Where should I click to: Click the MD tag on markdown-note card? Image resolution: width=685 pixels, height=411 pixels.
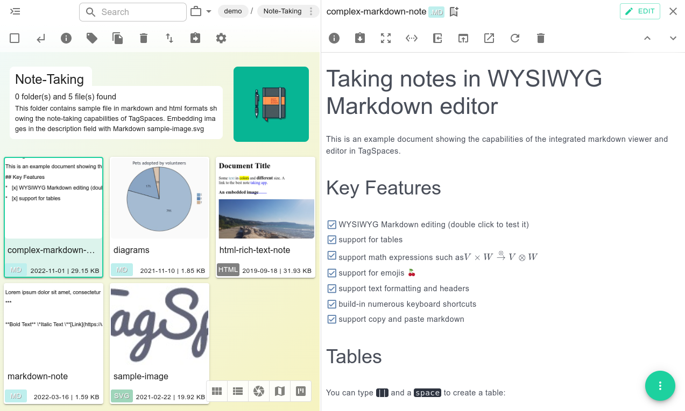pyautogui.click(x=16, y=396)
